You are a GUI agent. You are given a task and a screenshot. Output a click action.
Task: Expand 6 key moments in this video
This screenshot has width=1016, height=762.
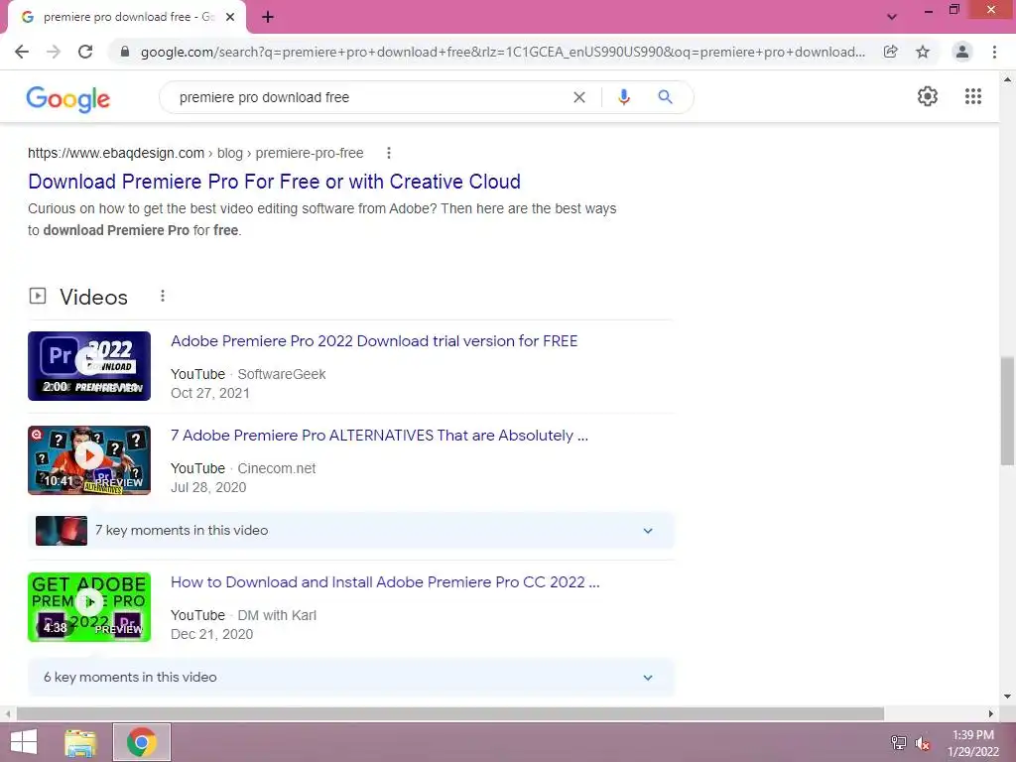click(351, 677)
